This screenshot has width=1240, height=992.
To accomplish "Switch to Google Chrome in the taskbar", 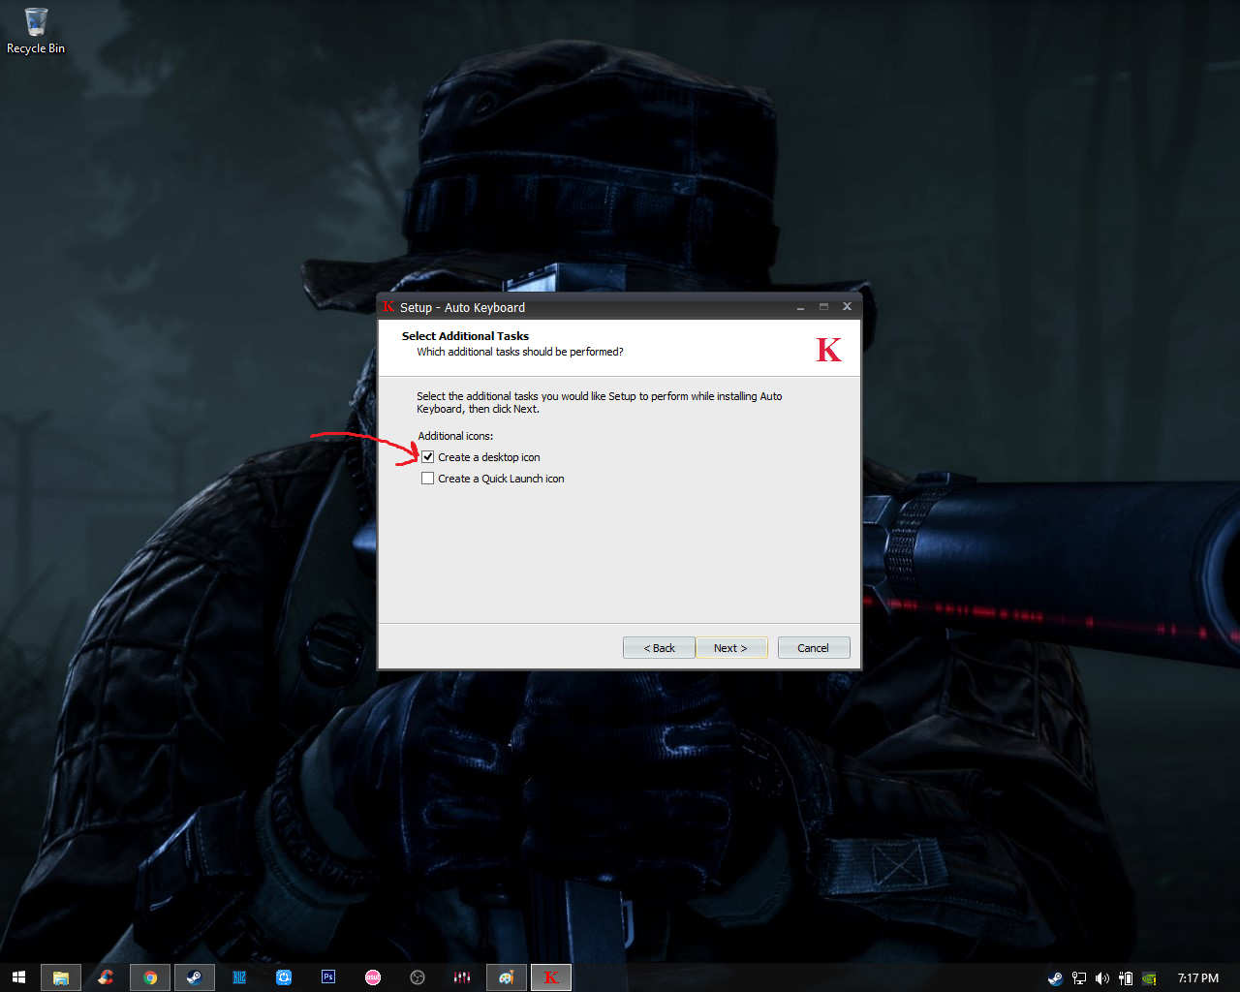I will click(x=150, y=977).
